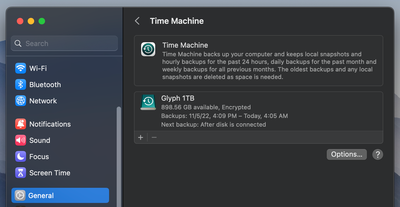Viewport: 400px width, 207px height.
Task: Click the sidebar scrollbar
Action: tap(119, 157)
